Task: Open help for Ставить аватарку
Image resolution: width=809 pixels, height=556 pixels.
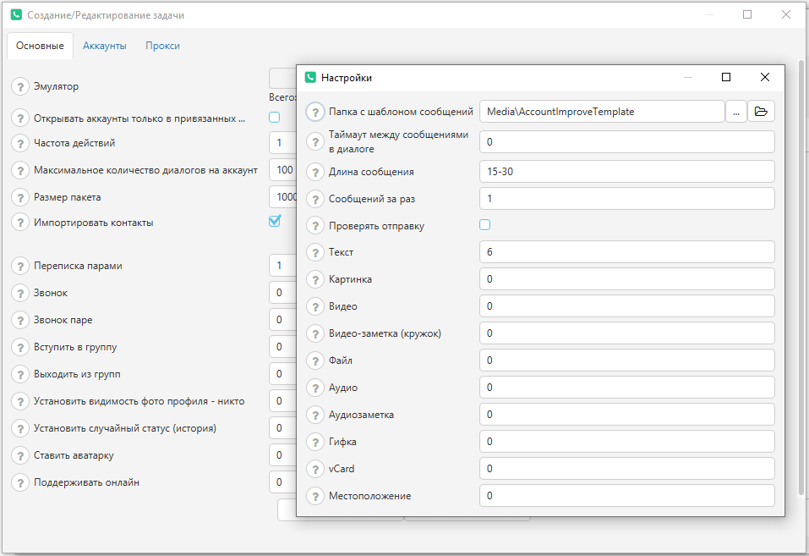Action: [x=20, y=456]
